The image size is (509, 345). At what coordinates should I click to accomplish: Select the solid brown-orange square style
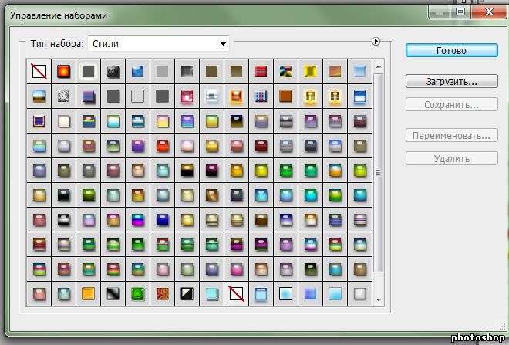pos(285,96)
